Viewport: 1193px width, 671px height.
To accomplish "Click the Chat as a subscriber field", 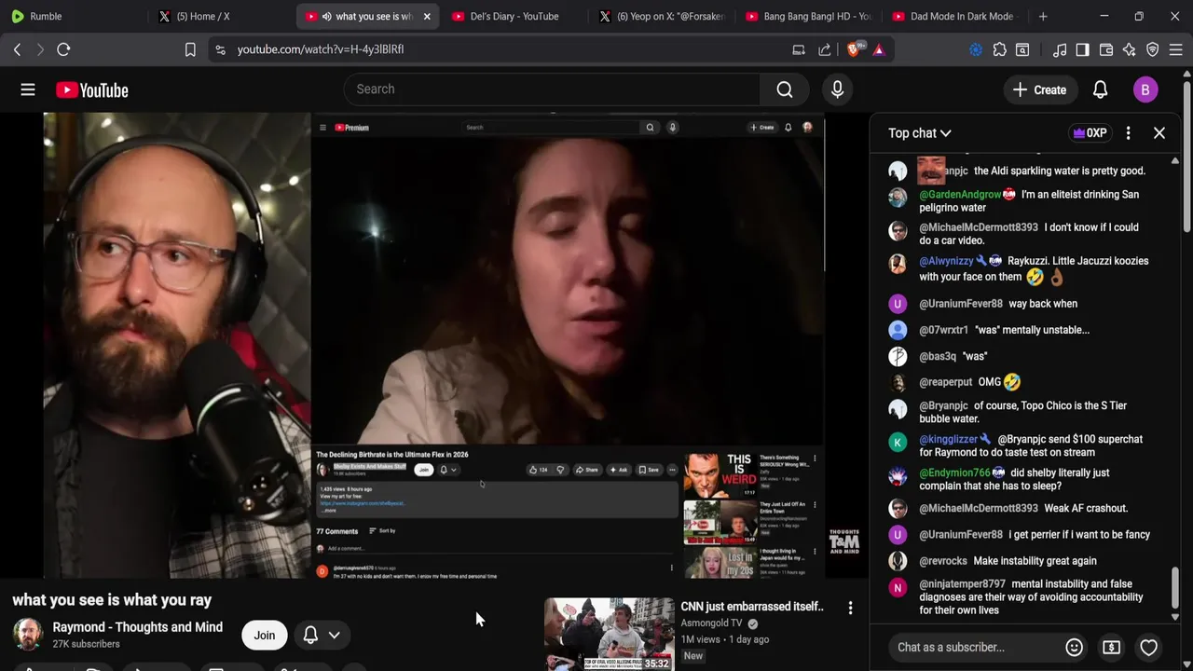I will tap(975, 647).
